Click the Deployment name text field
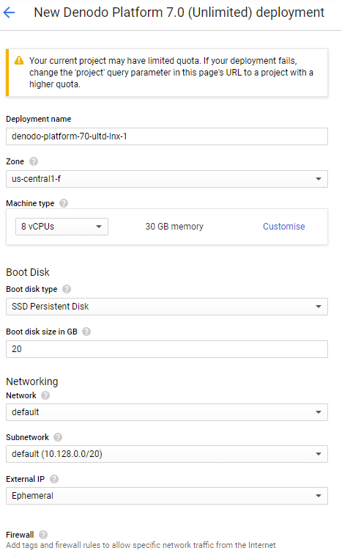The image size is (342, 556). click(167, 136)
